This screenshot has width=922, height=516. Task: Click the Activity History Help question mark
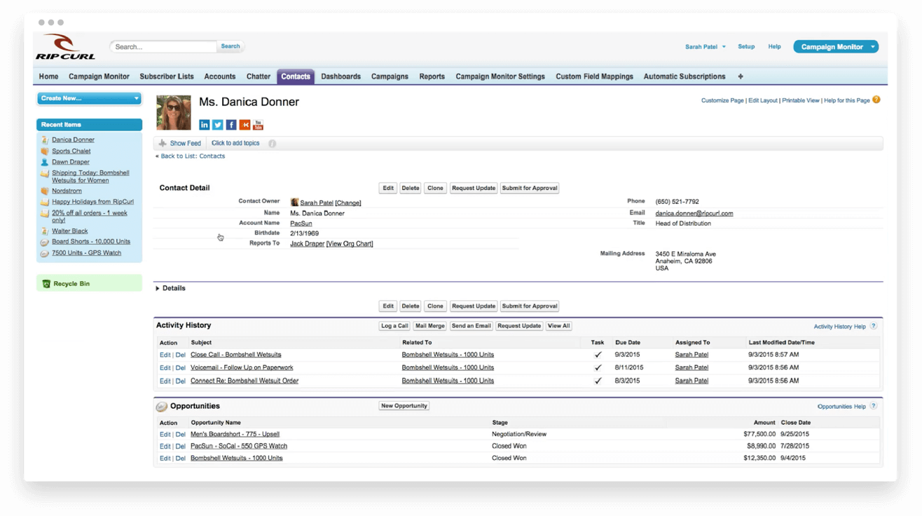coord(873,326)
